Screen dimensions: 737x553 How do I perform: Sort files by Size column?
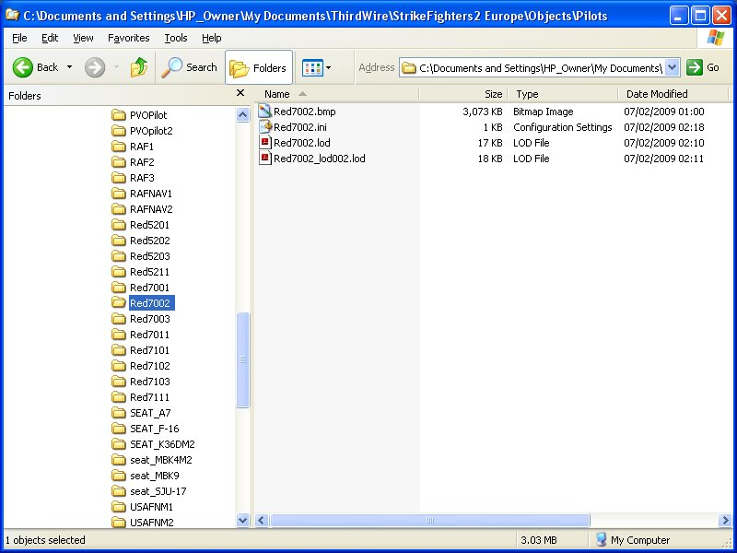(463, 94)
